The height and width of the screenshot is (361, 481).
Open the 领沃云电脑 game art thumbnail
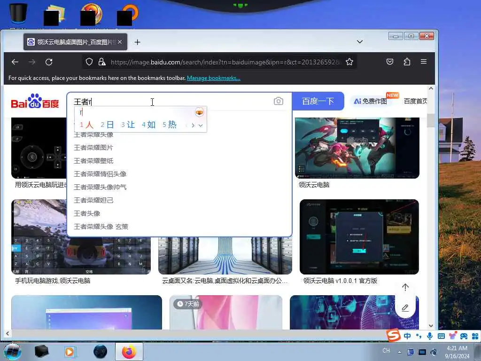pyautogui.click(x=357, y=148)
